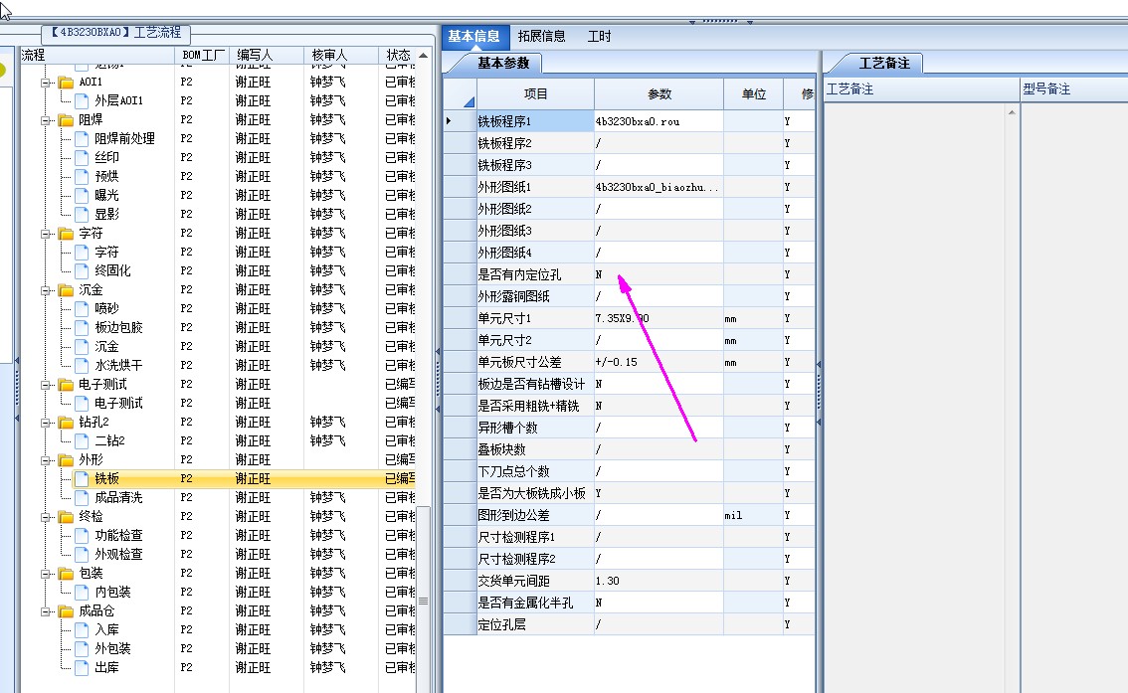Click the 预烘 document icon
Viewport: 1128px width, 693px height.
click(x=82, y=176)
